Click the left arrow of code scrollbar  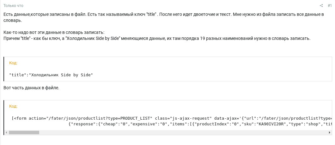point(6,133)
